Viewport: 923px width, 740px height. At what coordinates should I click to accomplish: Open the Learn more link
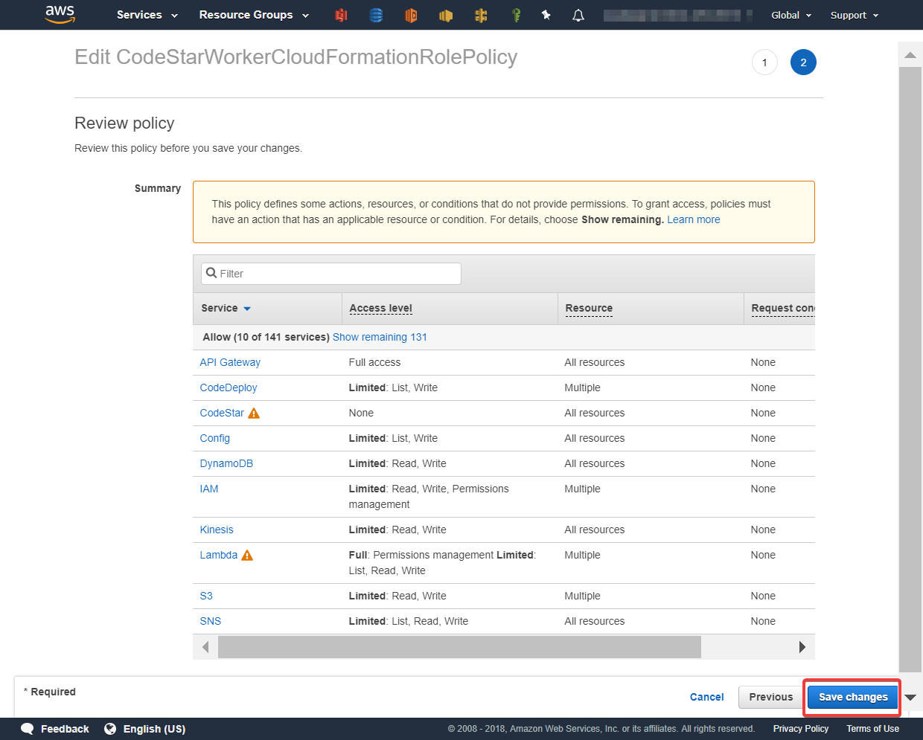point(694,219)
